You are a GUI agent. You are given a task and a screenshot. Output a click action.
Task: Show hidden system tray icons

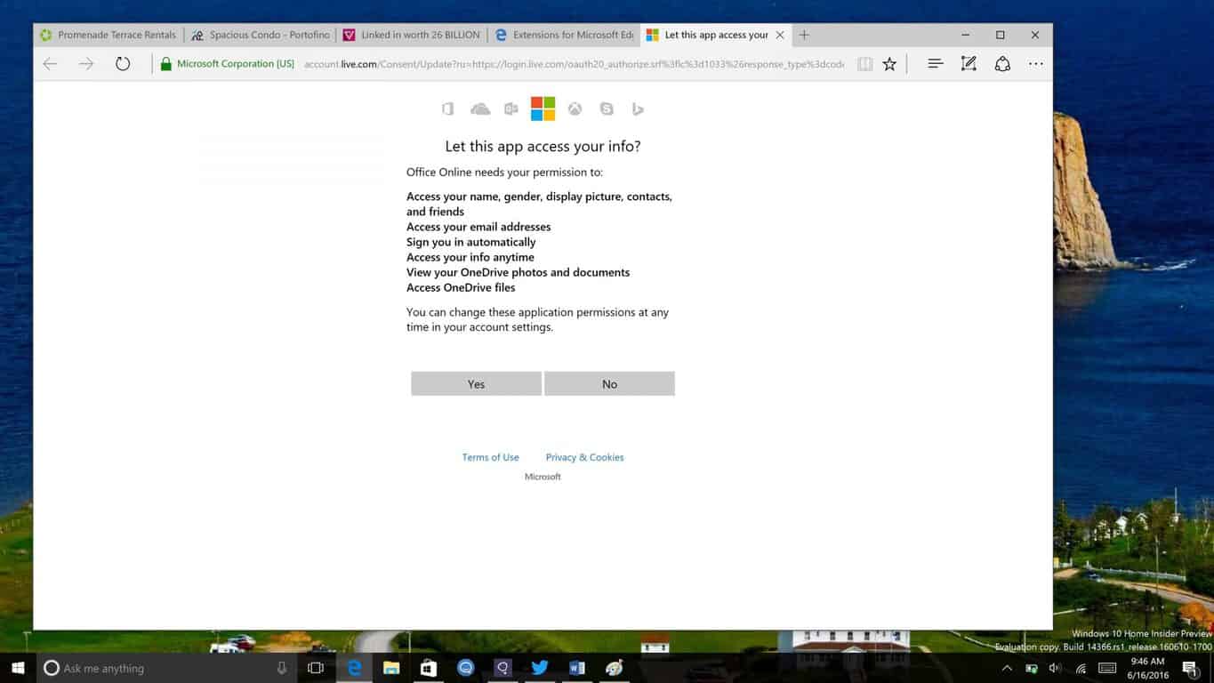point(1007,668)
